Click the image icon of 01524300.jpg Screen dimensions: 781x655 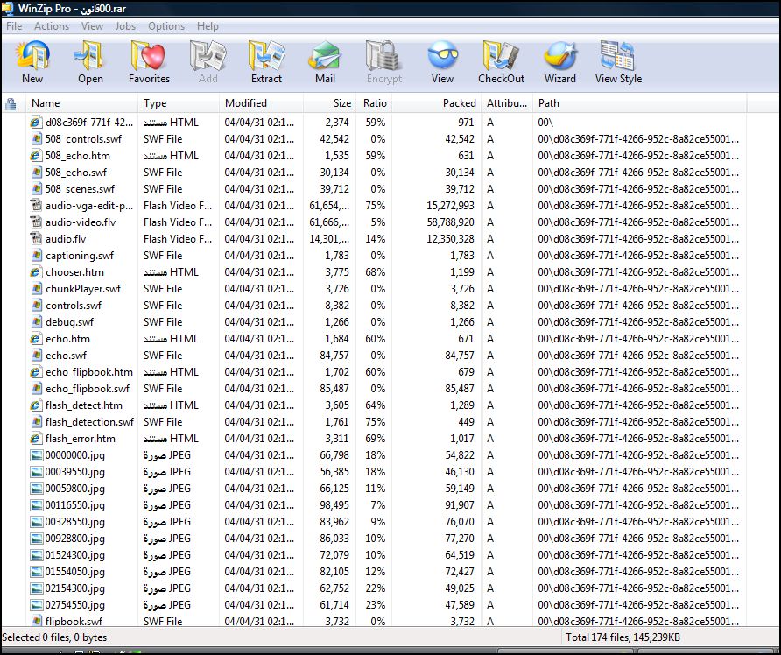point(37,555)
